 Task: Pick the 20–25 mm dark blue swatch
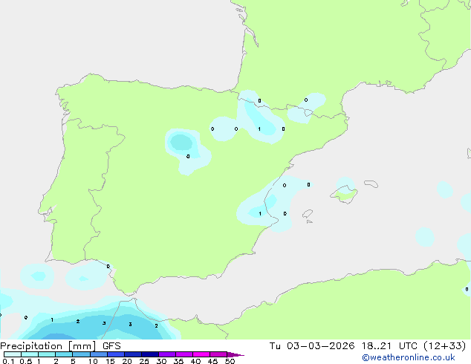(133, 354)
